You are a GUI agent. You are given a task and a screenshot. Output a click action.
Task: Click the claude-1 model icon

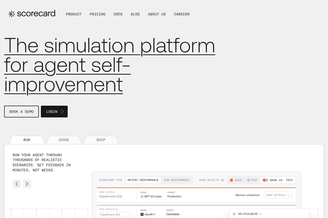(142, 214)
